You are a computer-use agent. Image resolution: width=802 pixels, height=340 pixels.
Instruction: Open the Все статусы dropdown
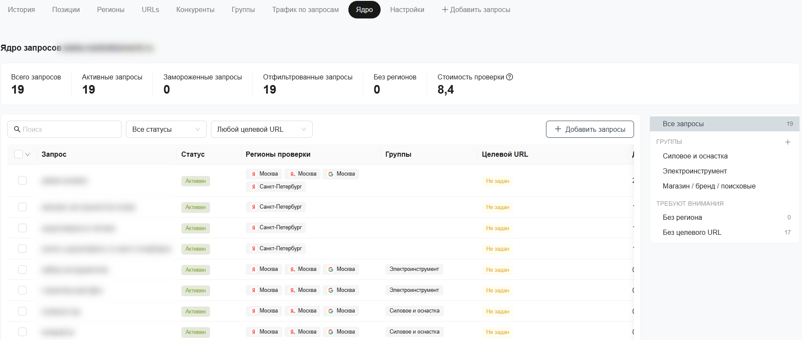pyautogui.click(x=166, y=129)
